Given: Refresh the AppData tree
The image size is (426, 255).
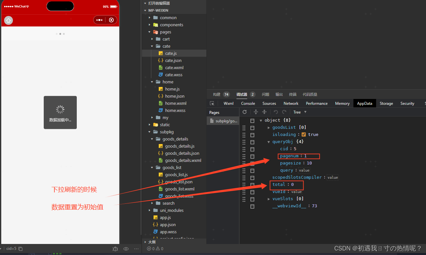Looking at the screenshot, I should pyautogui.click(x=245, y=112).
